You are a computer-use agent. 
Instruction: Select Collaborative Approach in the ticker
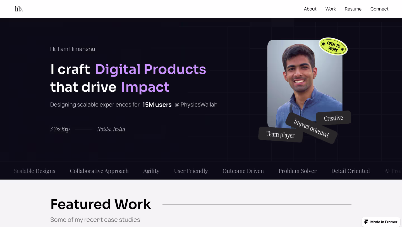click(x=99, y=171)
